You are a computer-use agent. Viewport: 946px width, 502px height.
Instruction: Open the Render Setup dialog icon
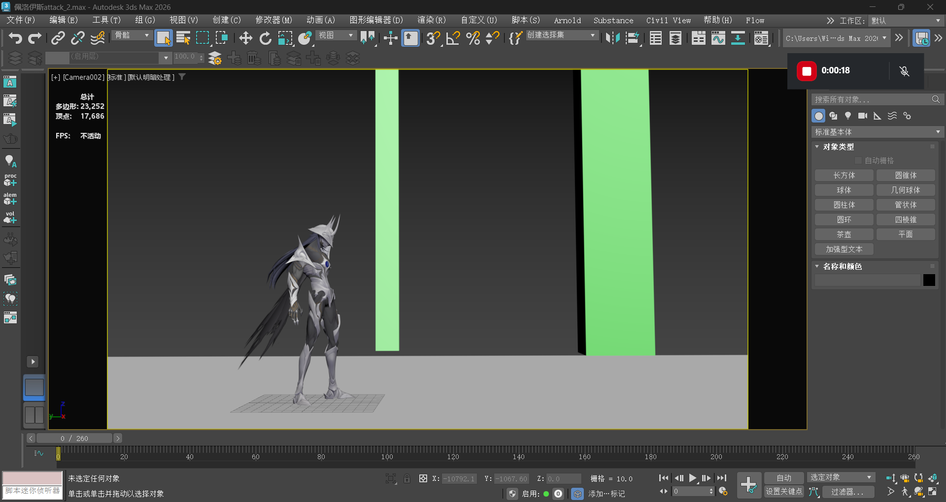coord(761,38)
